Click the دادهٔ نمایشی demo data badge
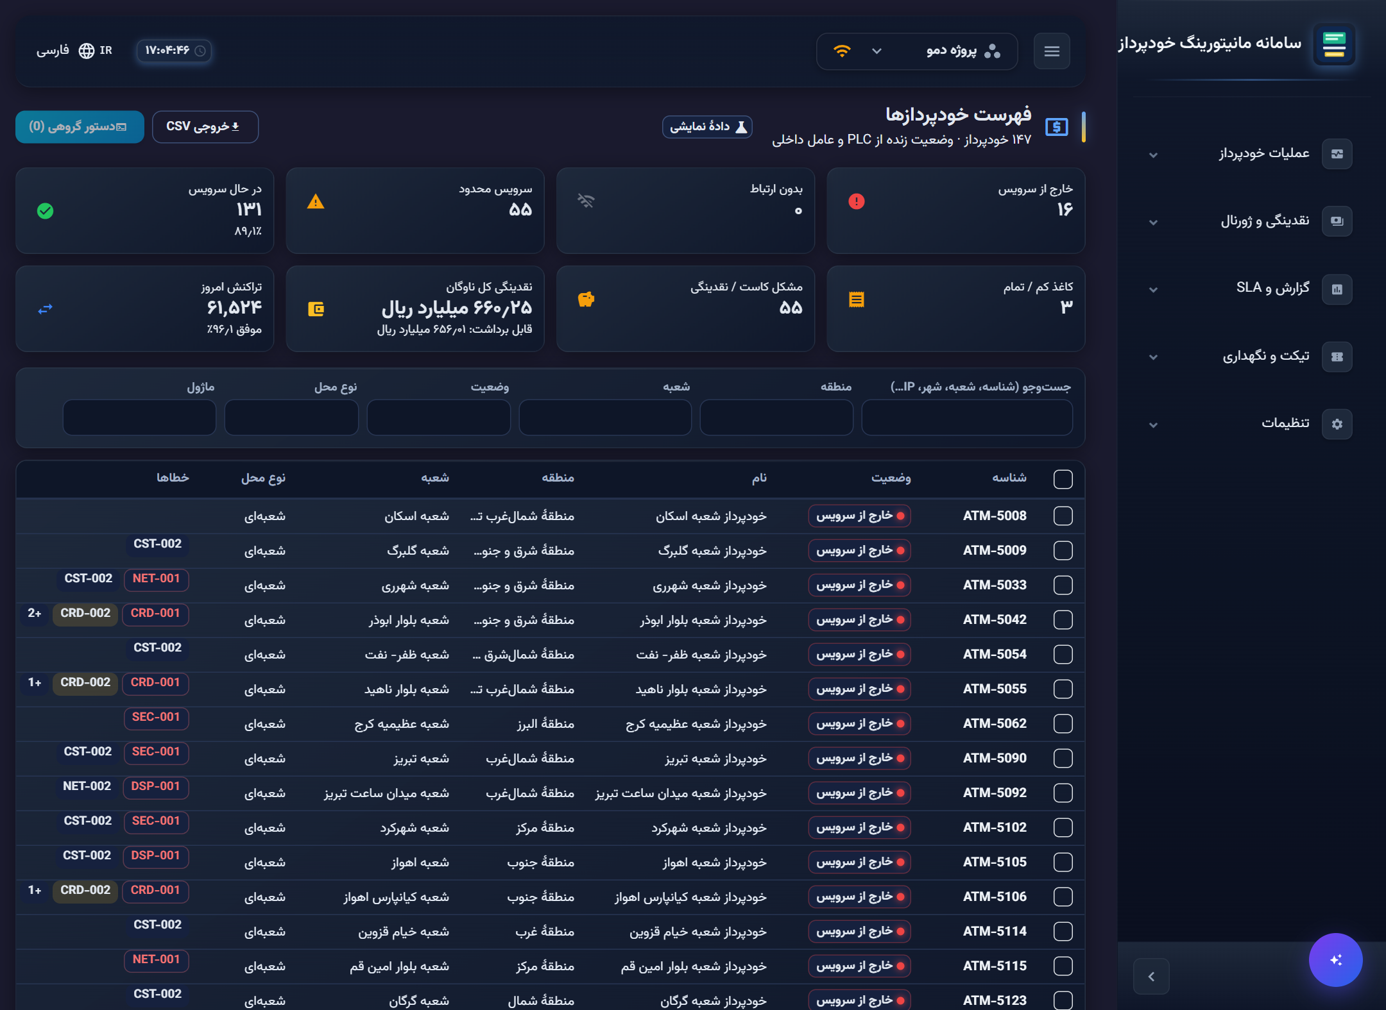 tap(708, 127)
